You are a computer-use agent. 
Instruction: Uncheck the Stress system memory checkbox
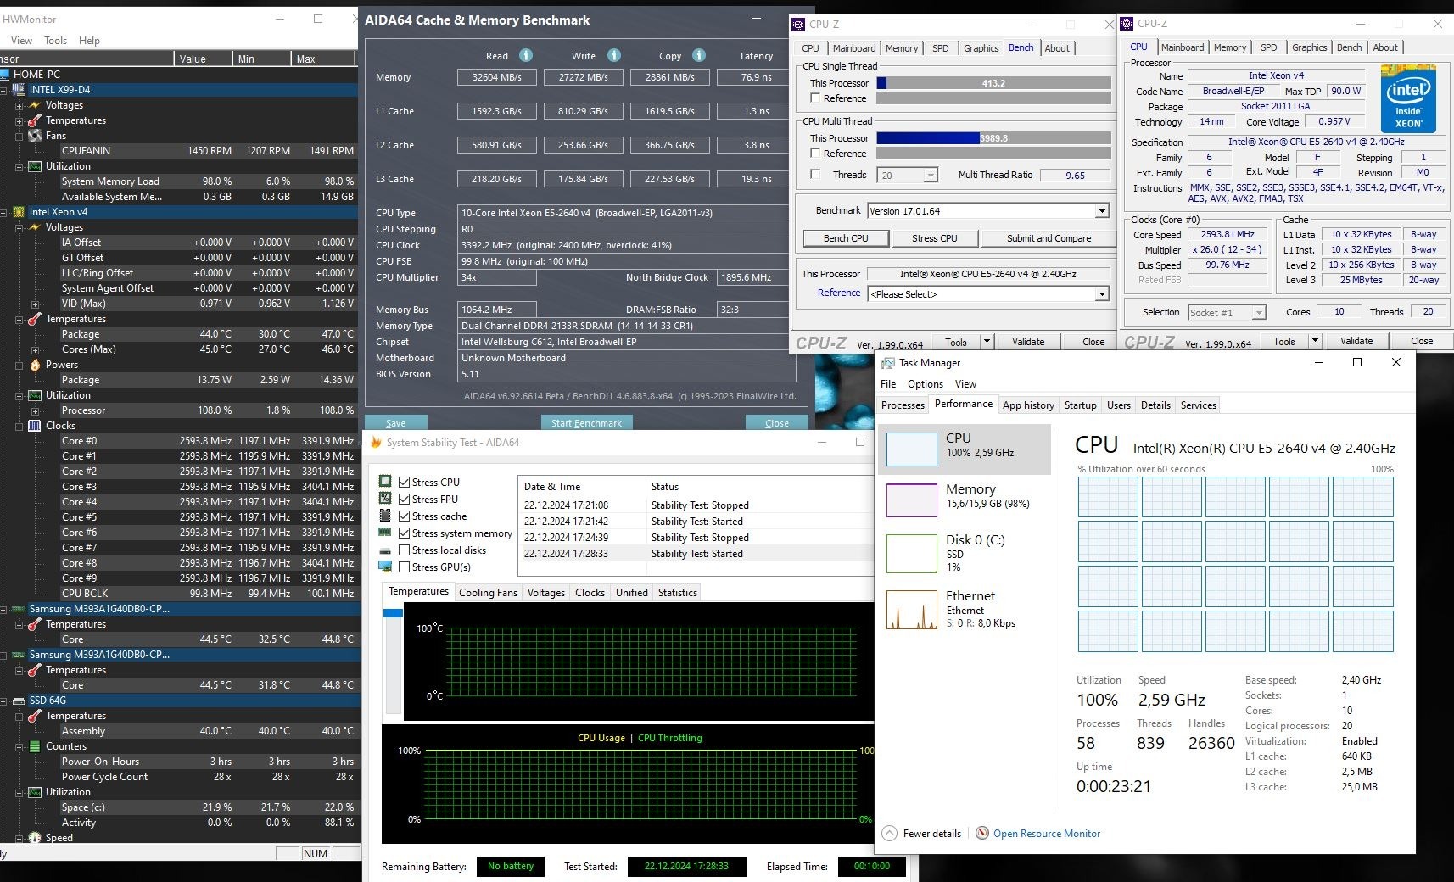[405, 533]
